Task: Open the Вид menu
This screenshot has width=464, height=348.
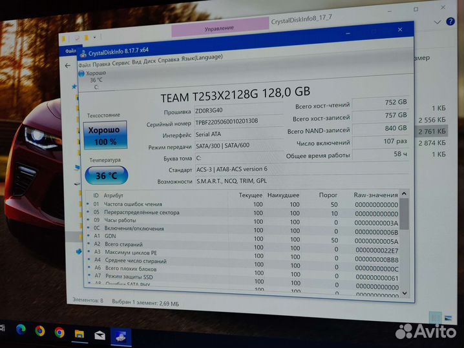Action: (136, 62)
